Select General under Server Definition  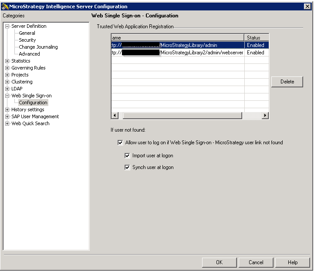pyautogui.click(x=27, y=33)
